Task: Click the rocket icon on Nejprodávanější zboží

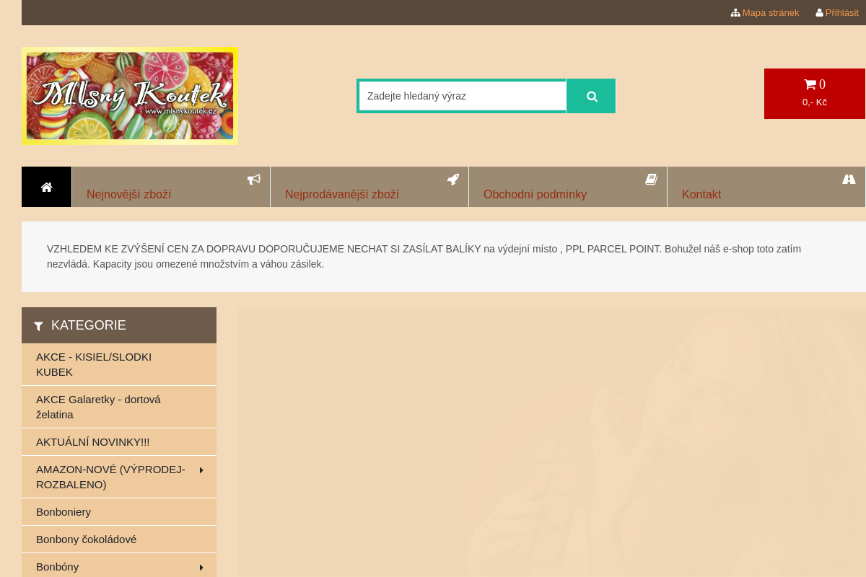Action: coord(453,179)
